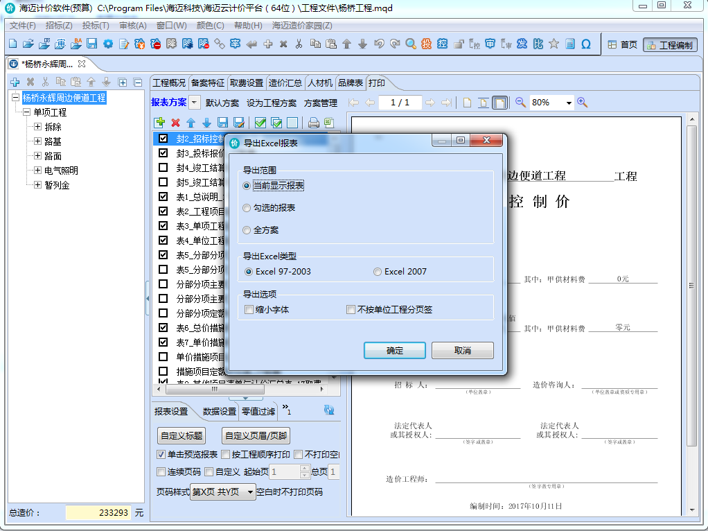
Task: Click 取消 button in export dialog
Action: click(x=462, y=350)
